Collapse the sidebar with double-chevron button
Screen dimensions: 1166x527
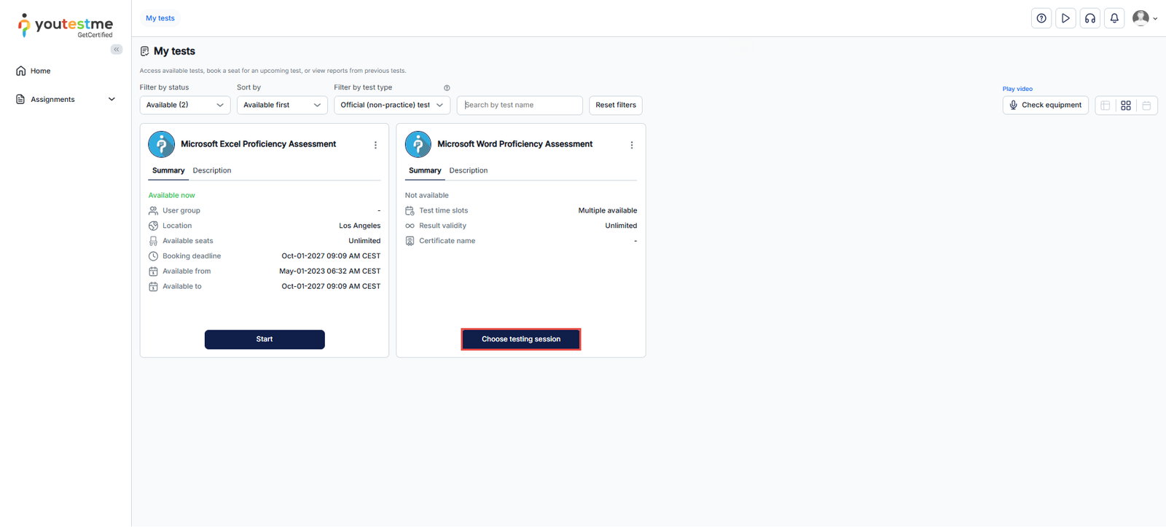[x=117, y=49]
